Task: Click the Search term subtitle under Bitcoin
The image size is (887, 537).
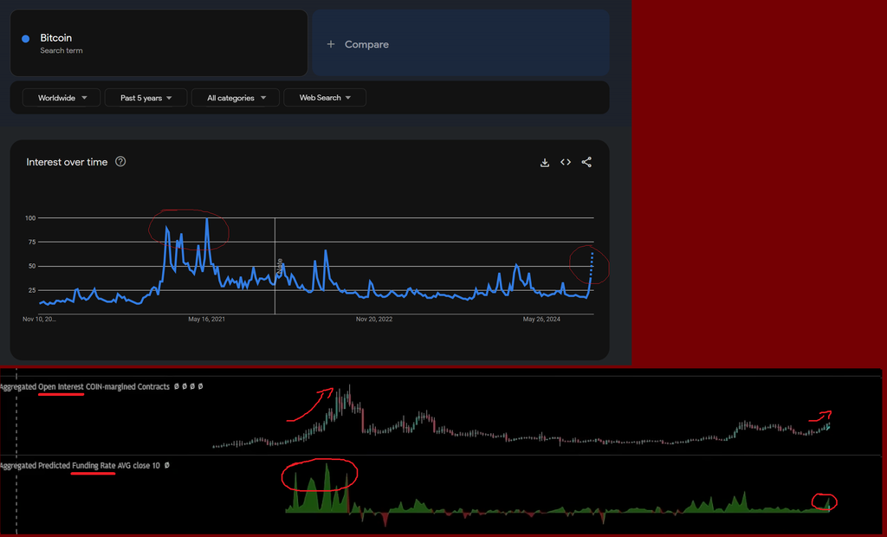Action: coord(62,51)
